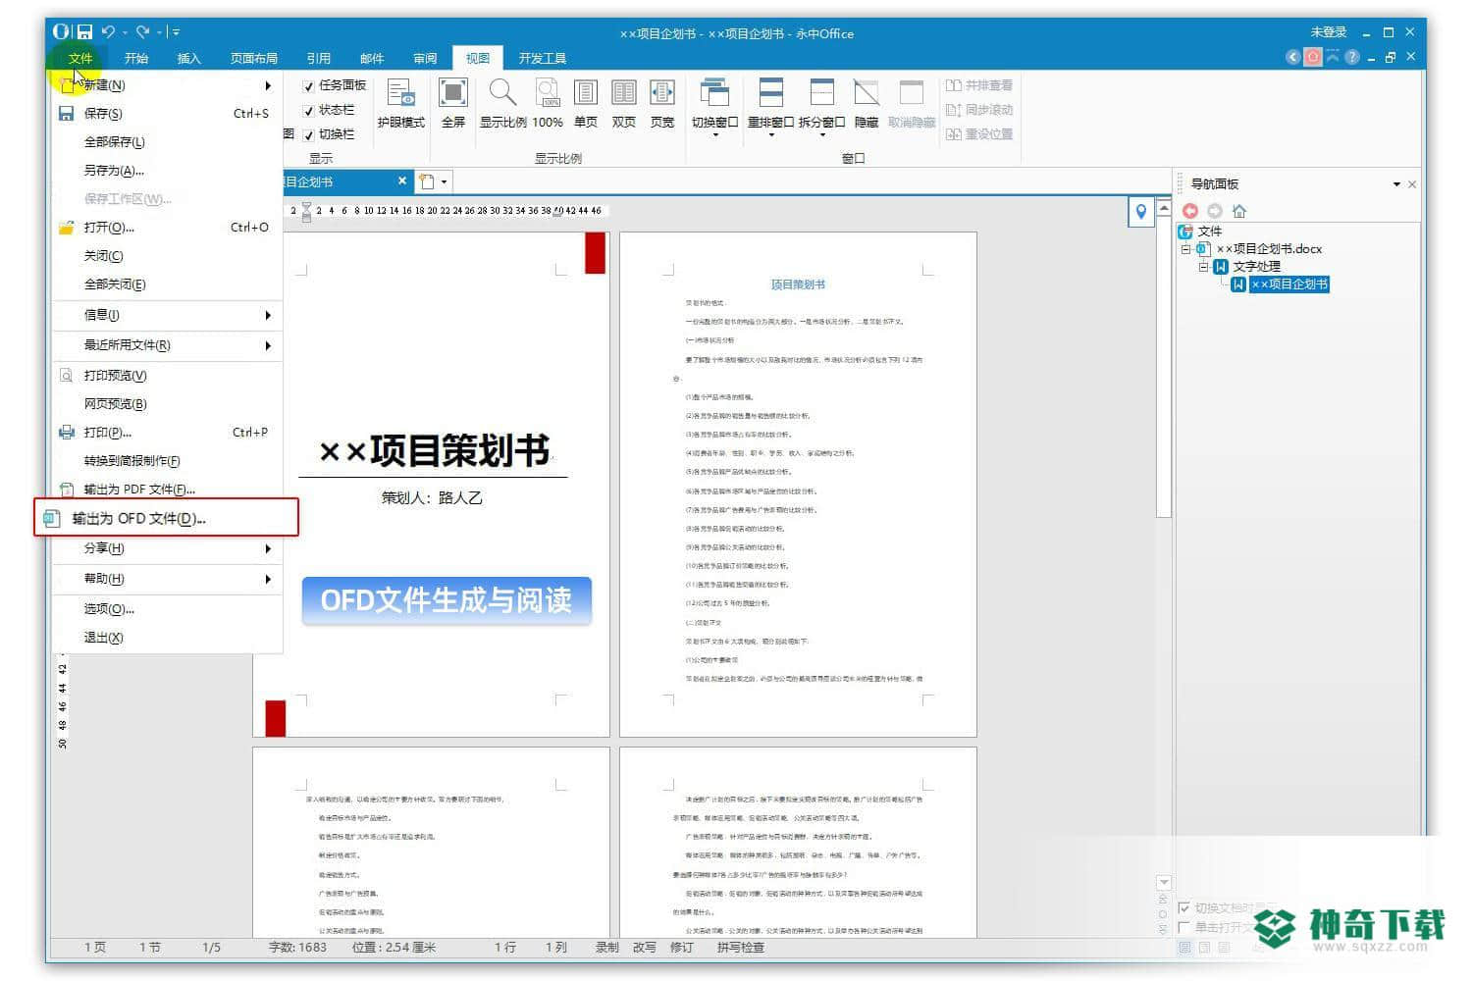
Task: Click revision (修订) in status bar
Action: coord(682,948)
